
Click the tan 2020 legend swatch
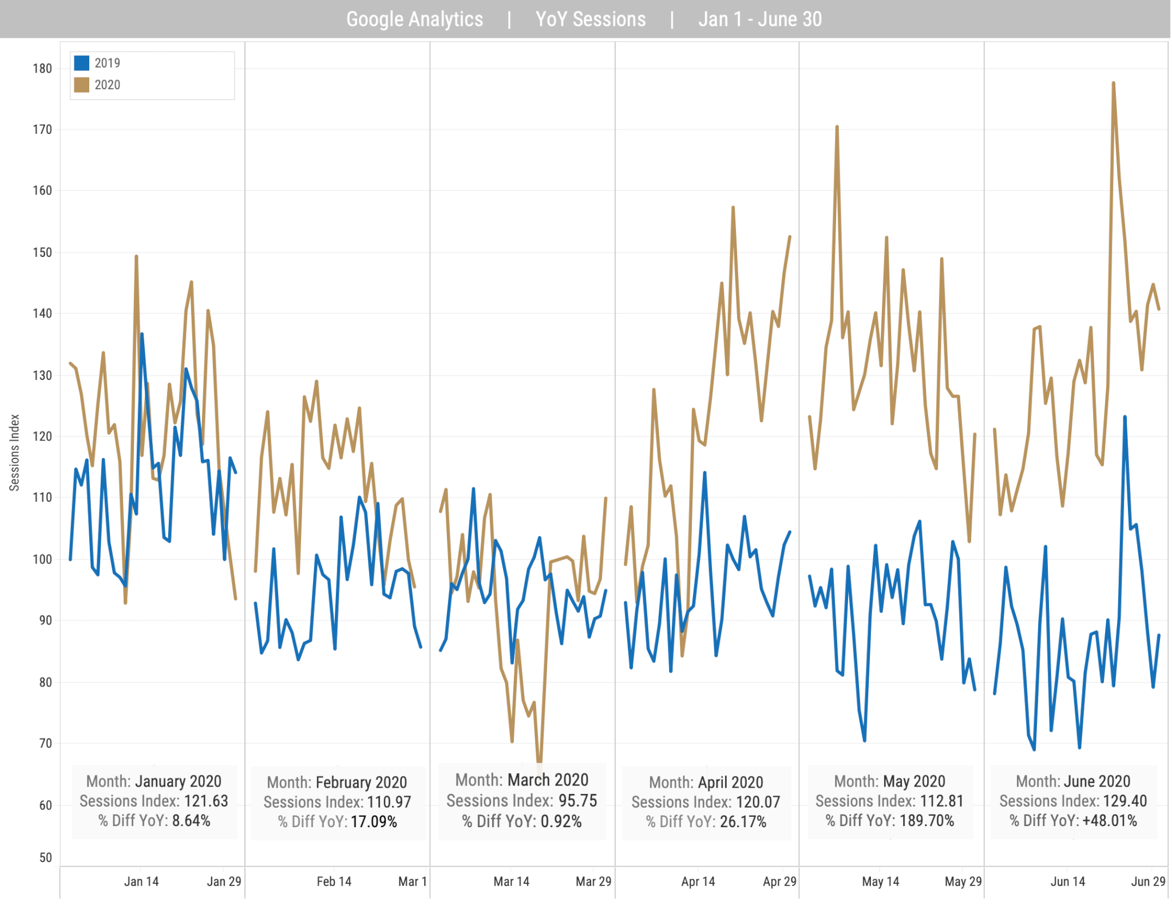coord(82,85)
